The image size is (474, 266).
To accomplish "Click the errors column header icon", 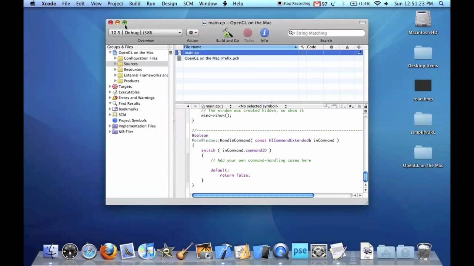I will click(331, 47).
